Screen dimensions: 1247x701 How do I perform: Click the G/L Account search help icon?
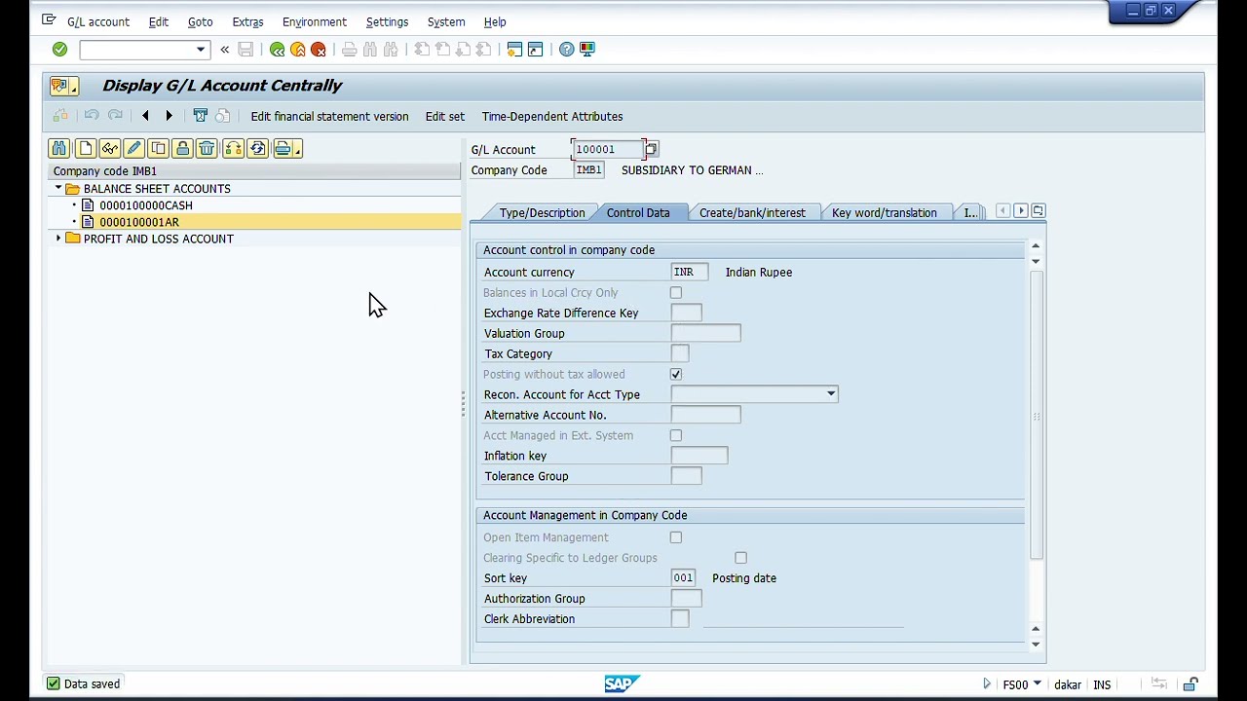pos(651,149)
